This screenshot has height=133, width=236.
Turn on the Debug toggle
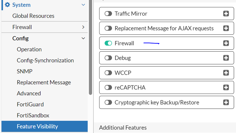click(x=108, y=58)
